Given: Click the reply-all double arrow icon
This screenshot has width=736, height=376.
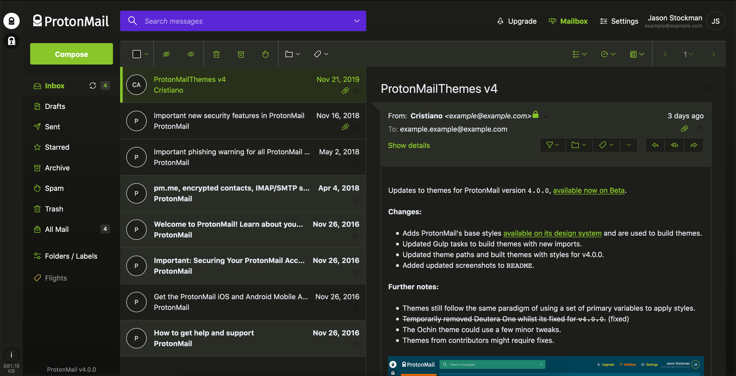Looking at the screenshot, I should (x=674, y=145).
